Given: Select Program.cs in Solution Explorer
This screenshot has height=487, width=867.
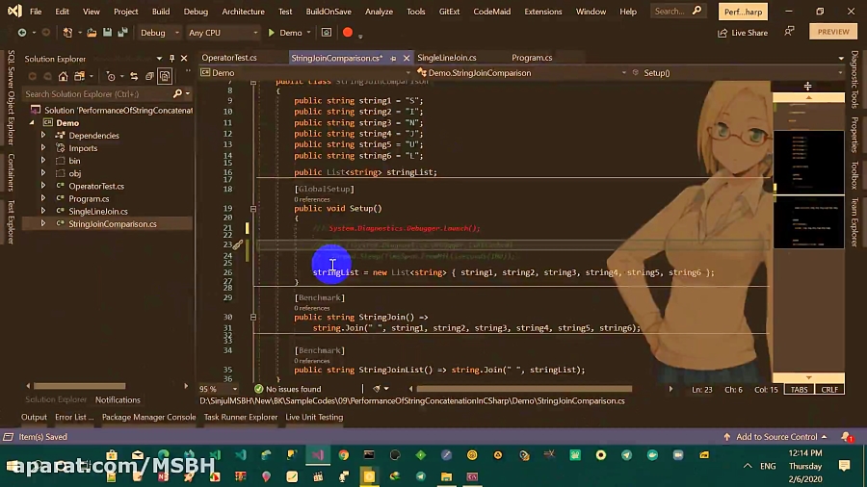Looking at the screenshot, I should click(x=89, y=199).
